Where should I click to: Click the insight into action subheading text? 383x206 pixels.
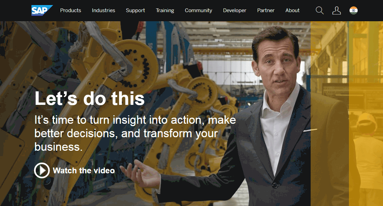(x=135, y=133)
